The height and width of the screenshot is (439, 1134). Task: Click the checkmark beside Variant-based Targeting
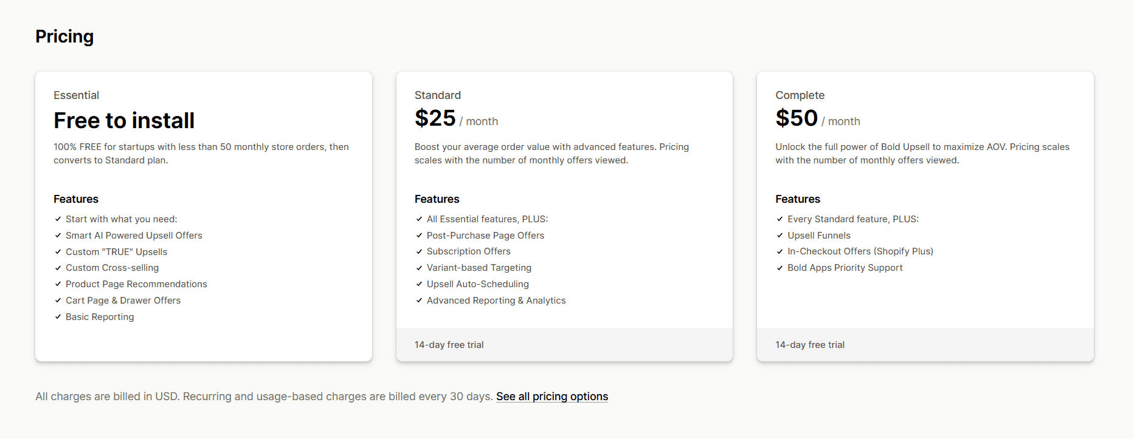[419, 268]
